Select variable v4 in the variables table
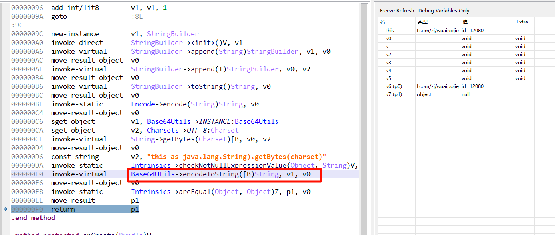Screen dimensions: 555x235 (466, 70)
